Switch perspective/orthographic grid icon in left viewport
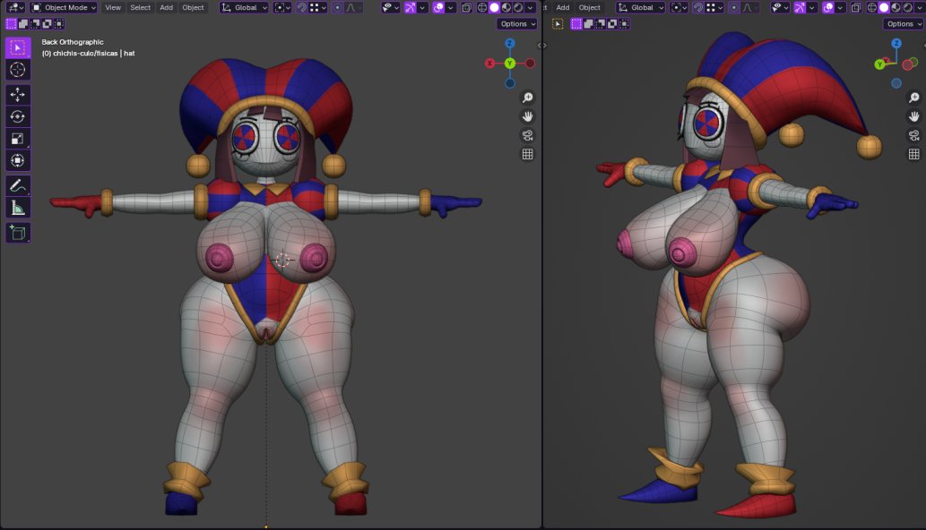The image size is (926, 530). coord(527,154)
